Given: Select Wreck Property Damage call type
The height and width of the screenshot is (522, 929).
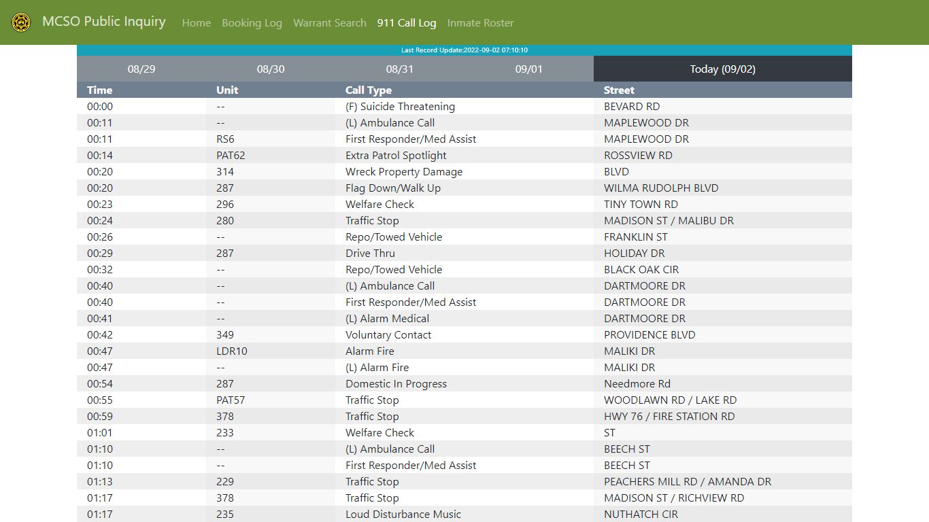Looking at the screenshot, I should (464, 171).
